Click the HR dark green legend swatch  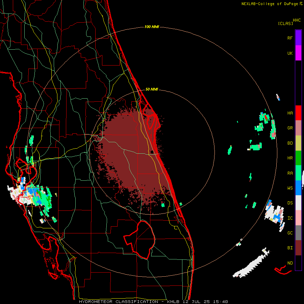pyautogui.click(x=298, y=158)
